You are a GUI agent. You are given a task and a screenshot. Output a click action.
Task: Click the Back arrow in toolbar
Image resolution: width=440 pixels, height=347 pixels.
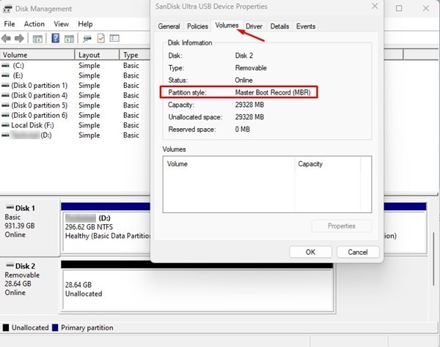(8, 38)
